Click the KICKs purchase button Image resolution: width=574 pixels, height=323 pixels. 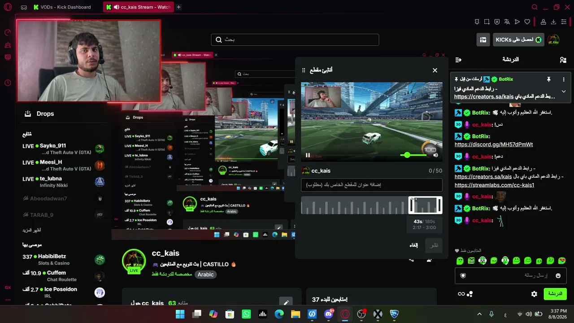click(x=518, y=40)
